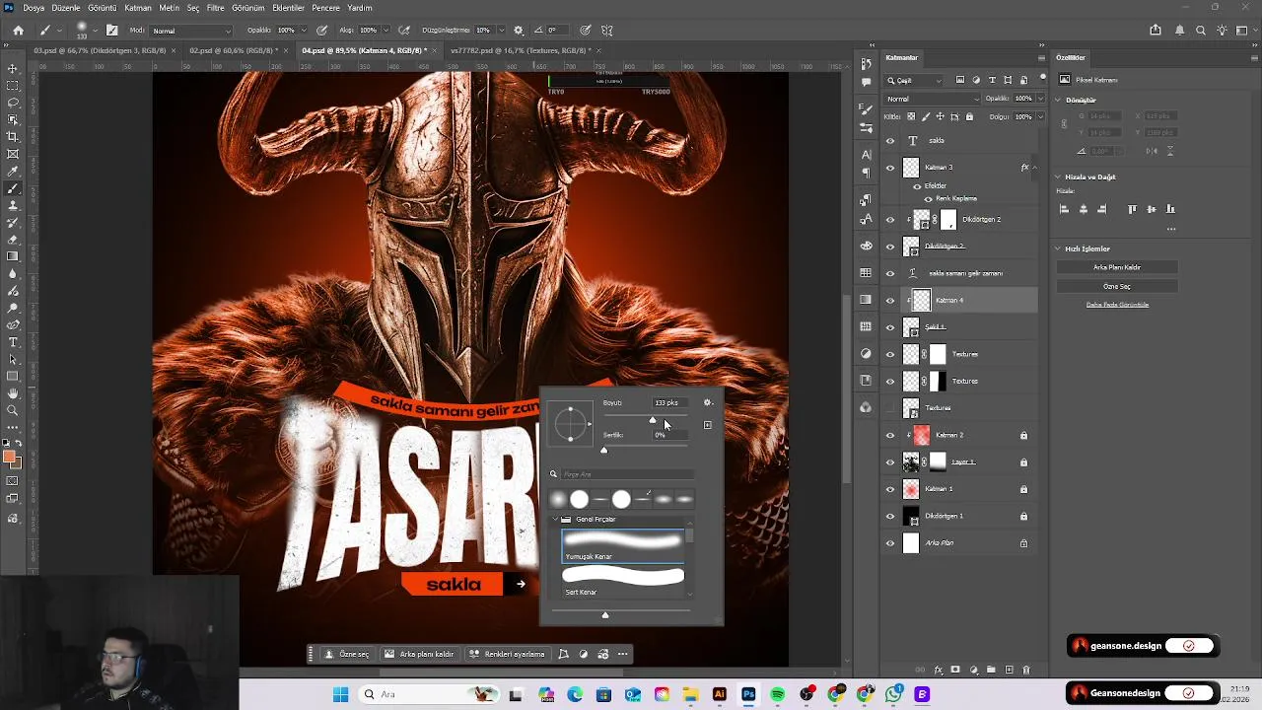Add a layer style with the fx icon
Screen dimensions: 1262x710
pos(938,670)
